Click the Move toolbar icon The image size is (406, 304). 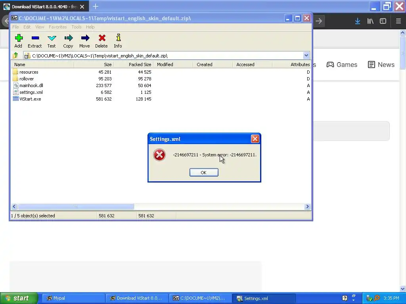coord(85,38)
